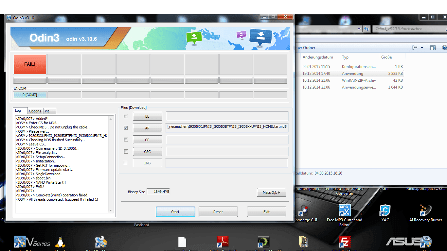Image resolution: width=447 pixels, height=251 pixels.
Task: Click Explorer refresh button beside address bar
Action: (367, 29)
